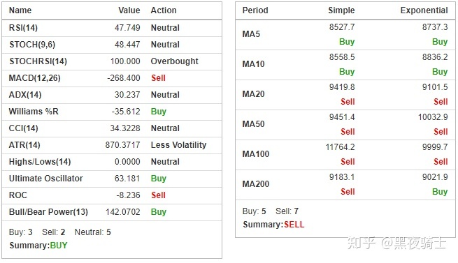Click the Action column header
This screenshot has height=263, width=458.
click(164, 10)
